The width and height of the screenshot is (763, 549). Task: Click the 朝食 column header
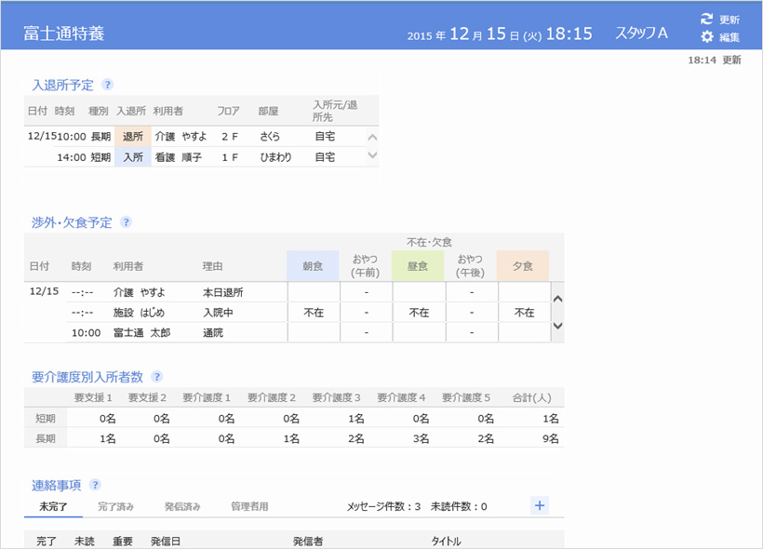point(314,265)
